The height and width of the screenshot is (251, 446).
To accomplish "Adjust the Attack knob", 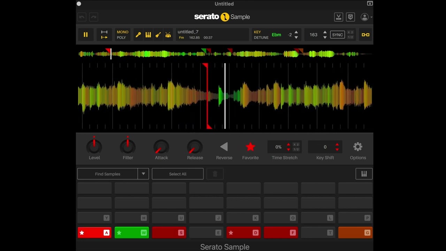I will 161,147.
